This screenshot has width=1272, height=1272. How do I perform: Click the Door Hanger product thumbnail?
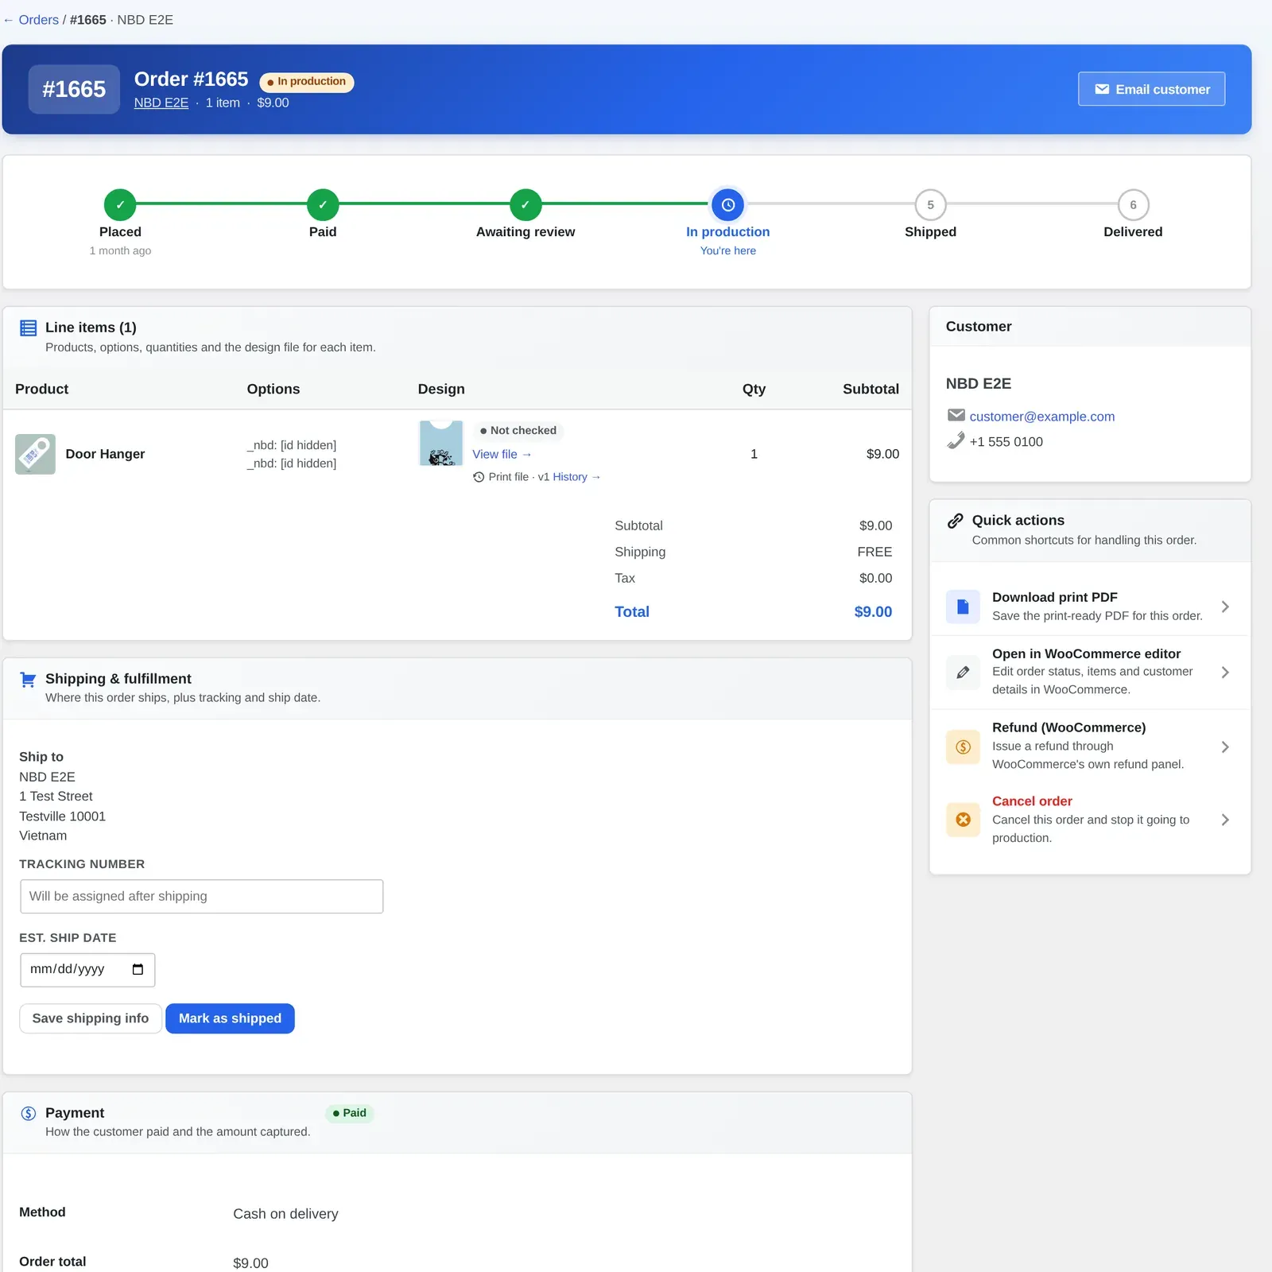[x=35, y=454]
